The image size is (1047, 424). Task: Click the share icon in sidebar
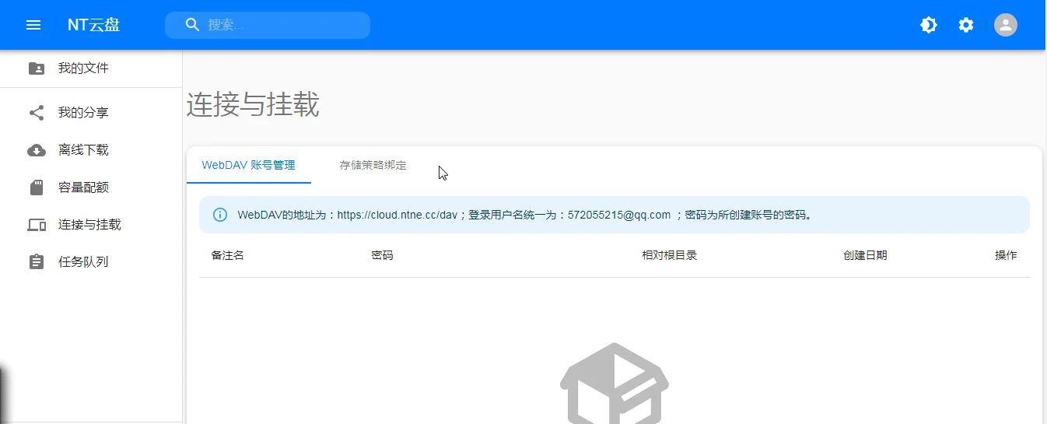pos(37,113)
